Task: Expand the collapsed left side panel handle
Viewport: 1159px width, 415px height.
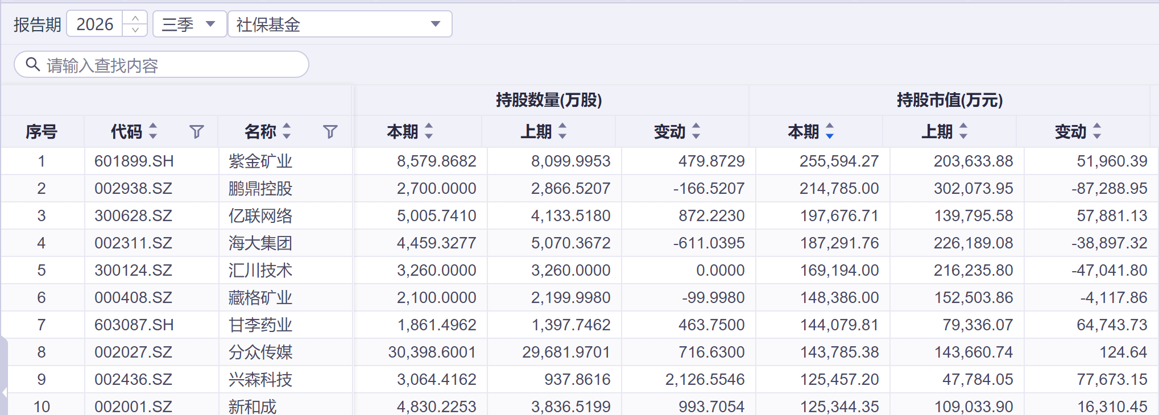Action: coord(4,392)
